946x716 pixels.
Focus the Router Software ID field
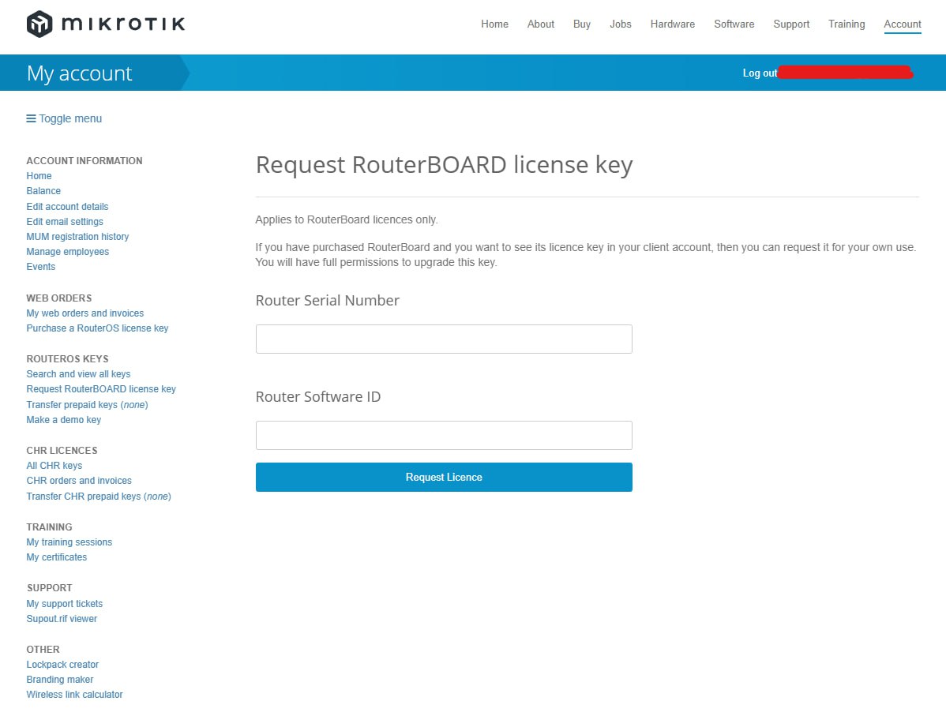[444, 436]
